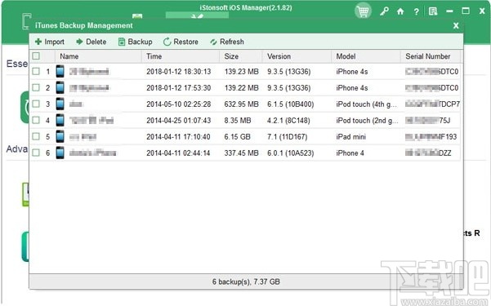The image size is (491, 306).
Task: Check the box for backup row 2
Action: pos(36,87)
